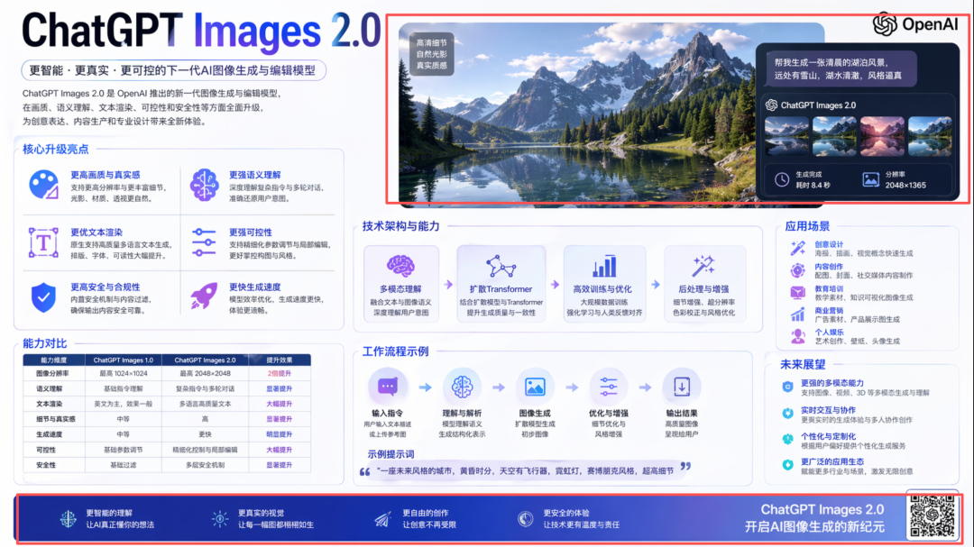Click the subtitle pill 更智能·更真实·更可控
The height and width of the screenshot is (547, 974).
173,70
